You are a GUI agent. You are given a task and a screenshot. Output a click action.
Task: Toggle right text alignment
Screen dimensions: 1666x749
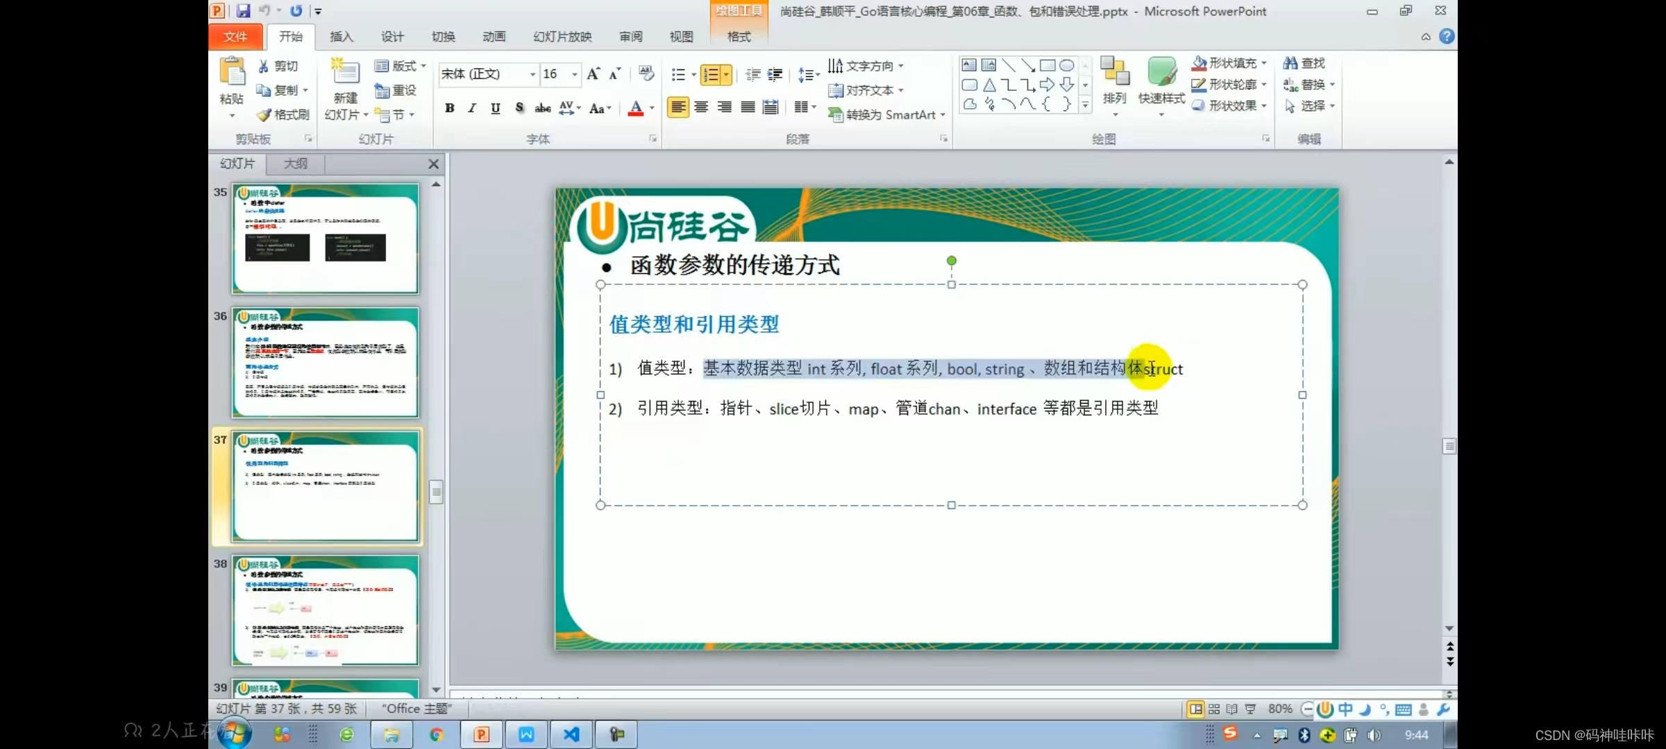[724, 107]
